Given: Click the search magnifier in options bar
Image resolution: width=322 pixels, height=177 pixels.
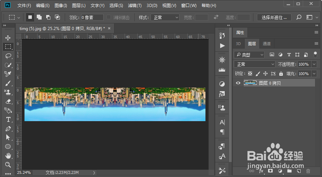Looking at the screenshot, I should 299,17.
